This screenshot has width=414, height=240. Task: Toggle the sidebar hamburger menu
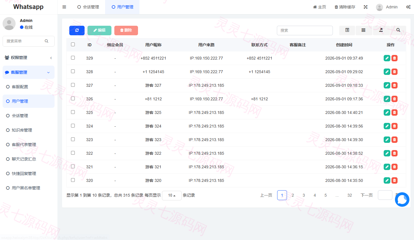(64, 7)
